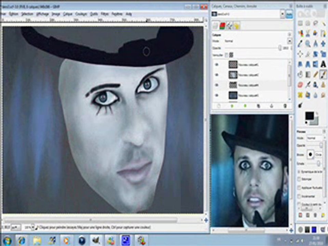Open the Affichage menu
The image size is (328, 246).
tap(42, 14)
